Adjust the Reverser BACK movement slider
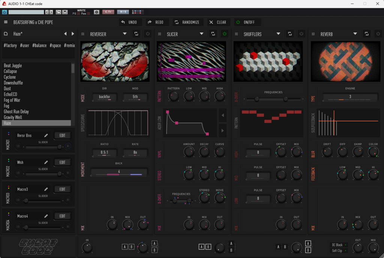Viewport: 384px width, 258px height. click(x=119, y=172)
